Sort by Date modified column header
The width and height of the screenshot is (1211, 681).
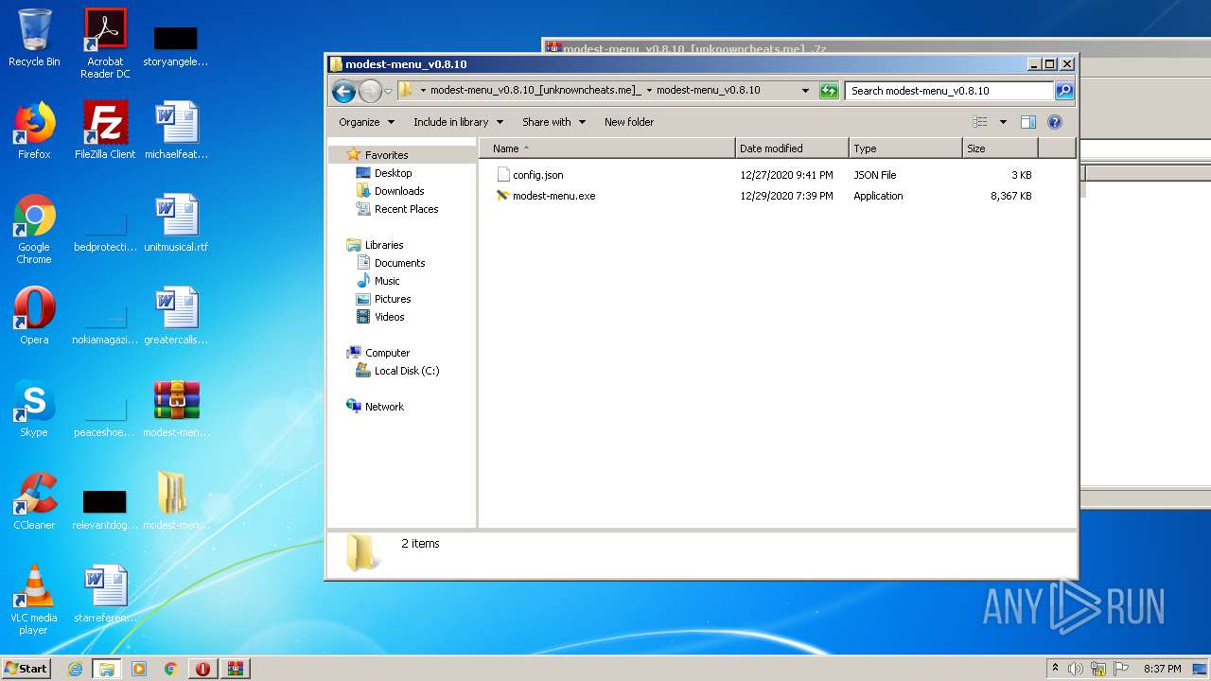[792, 148]
